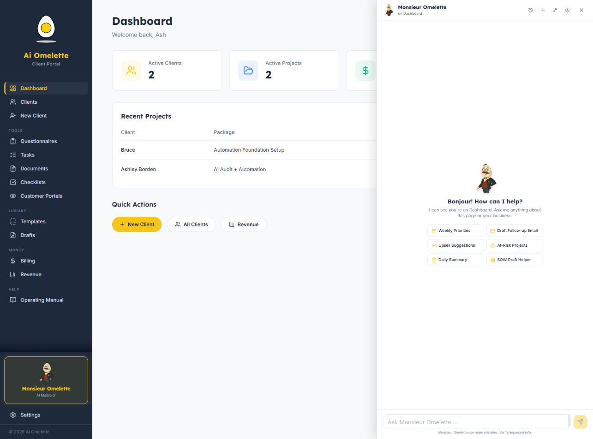Focus the Ask Monsieur Omelette input field
This screenshot has width=593, height=439.
coord(476,422)
